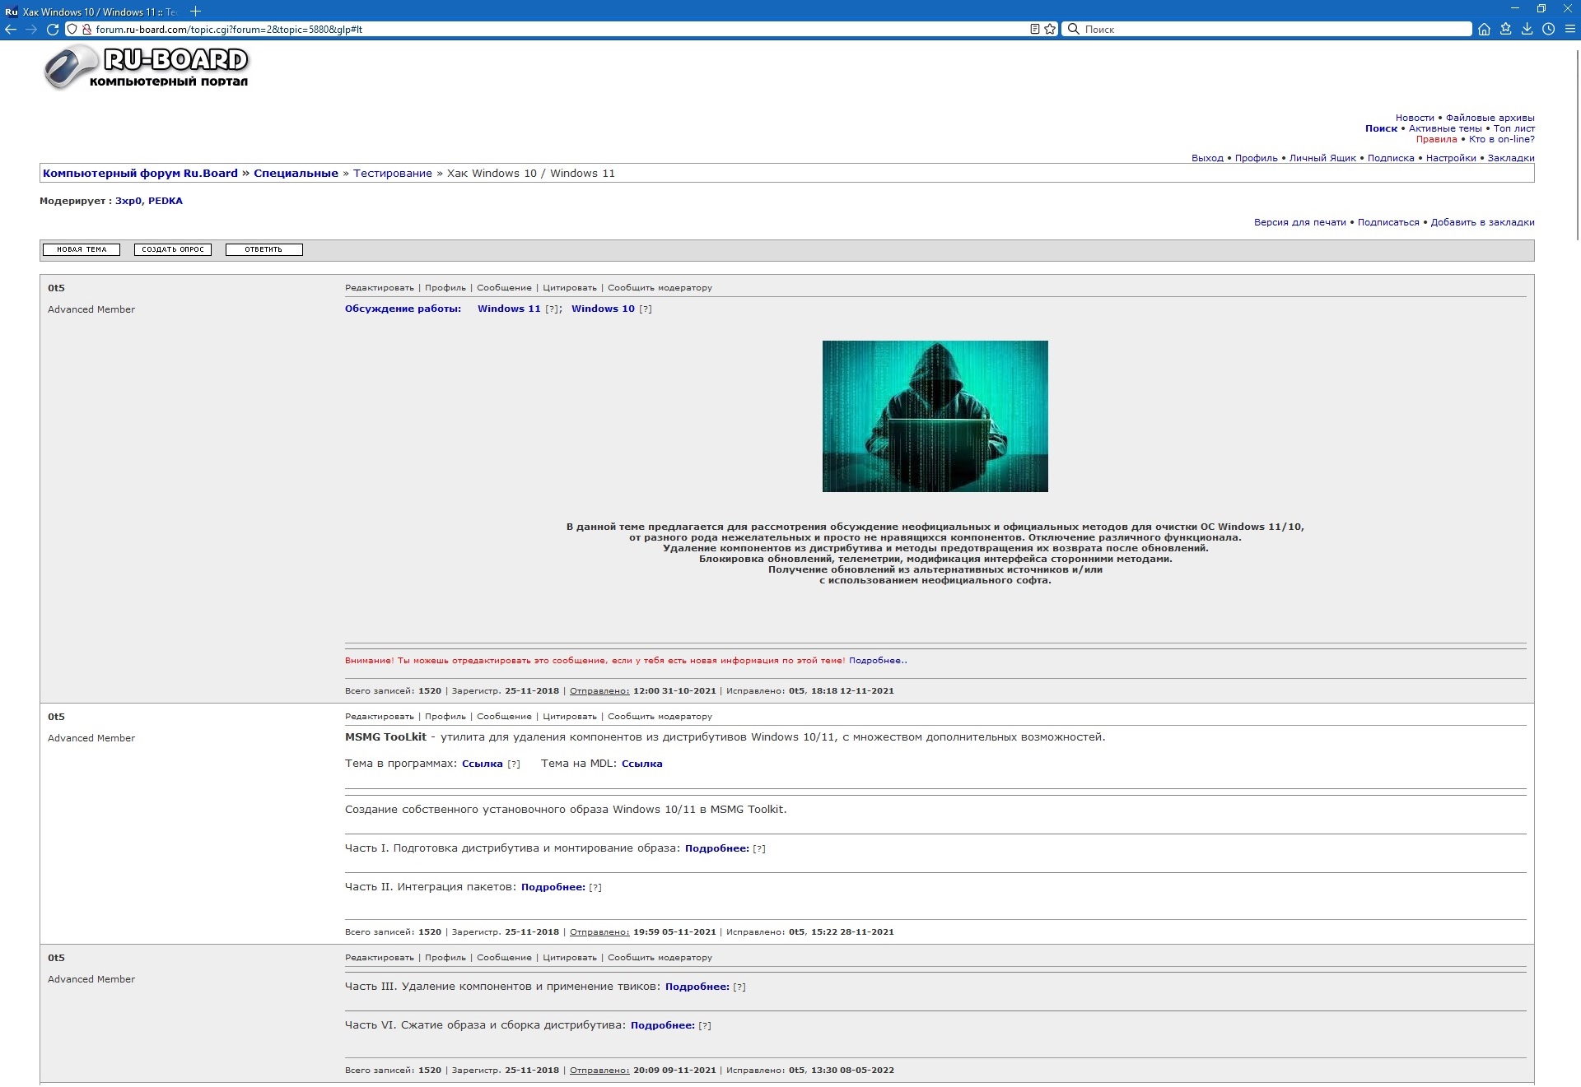This screenshot has width=1581, height=1087.
Task: Click Цитировать in the first post
Action: click(570, 288)
